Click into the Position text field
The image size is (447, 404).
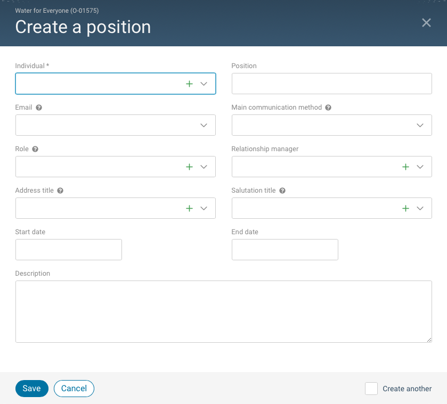331,84
